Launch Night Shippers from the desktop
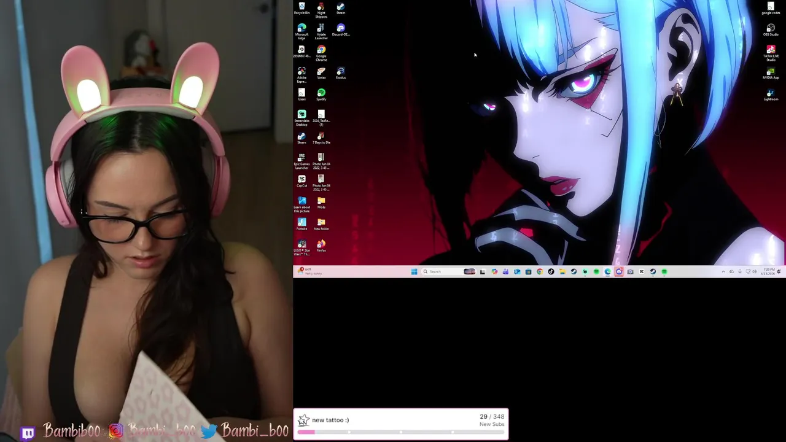 tap(321, 10)
